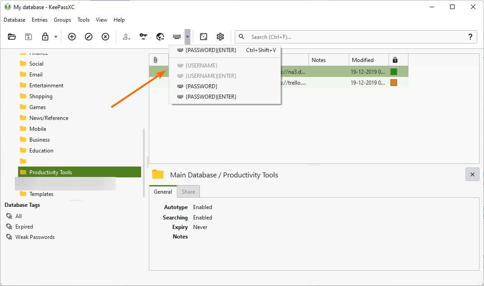Select the Productivity Tools group
The width and height of the screenshot is (484, 286).
coord(80,172)
